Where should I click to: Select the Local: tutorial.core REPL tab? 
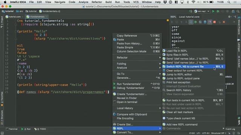pyautogui.click(x=189, y=17)
